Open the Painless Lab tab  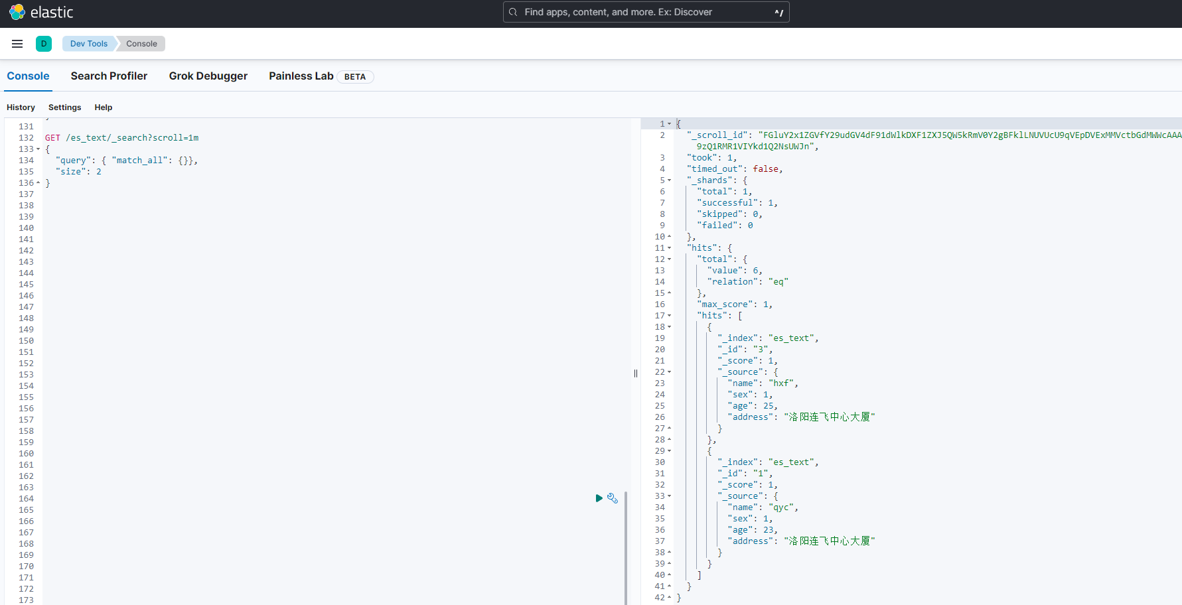[301, 76]
